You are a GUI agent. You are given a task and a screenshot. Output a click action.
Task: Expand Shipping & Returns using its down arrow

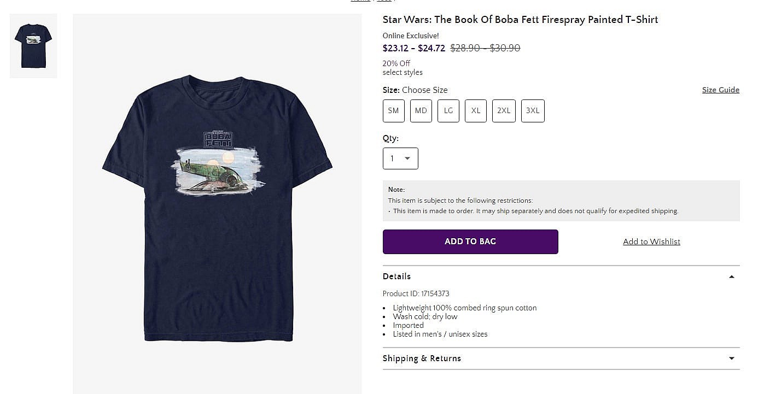point(732,358)
